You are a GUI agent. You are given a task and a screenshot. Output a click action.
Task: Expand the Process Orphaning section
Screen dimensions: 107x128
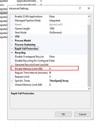coord(12,45)
